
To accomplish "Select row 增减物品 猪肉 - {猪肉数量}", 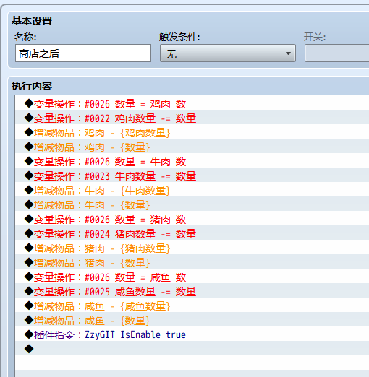I will (192, 247).
